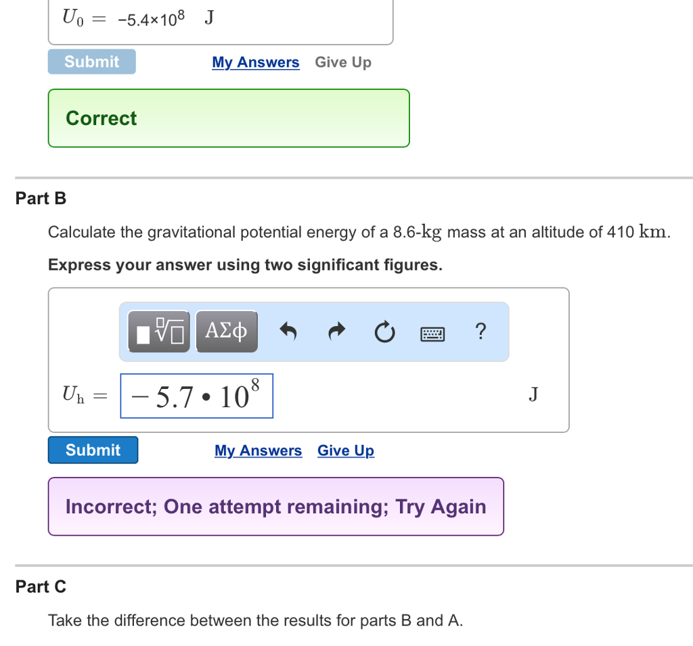The image size is (693, 646).
Task: Click Give Up under Part A
Action: tap(342, 62)
